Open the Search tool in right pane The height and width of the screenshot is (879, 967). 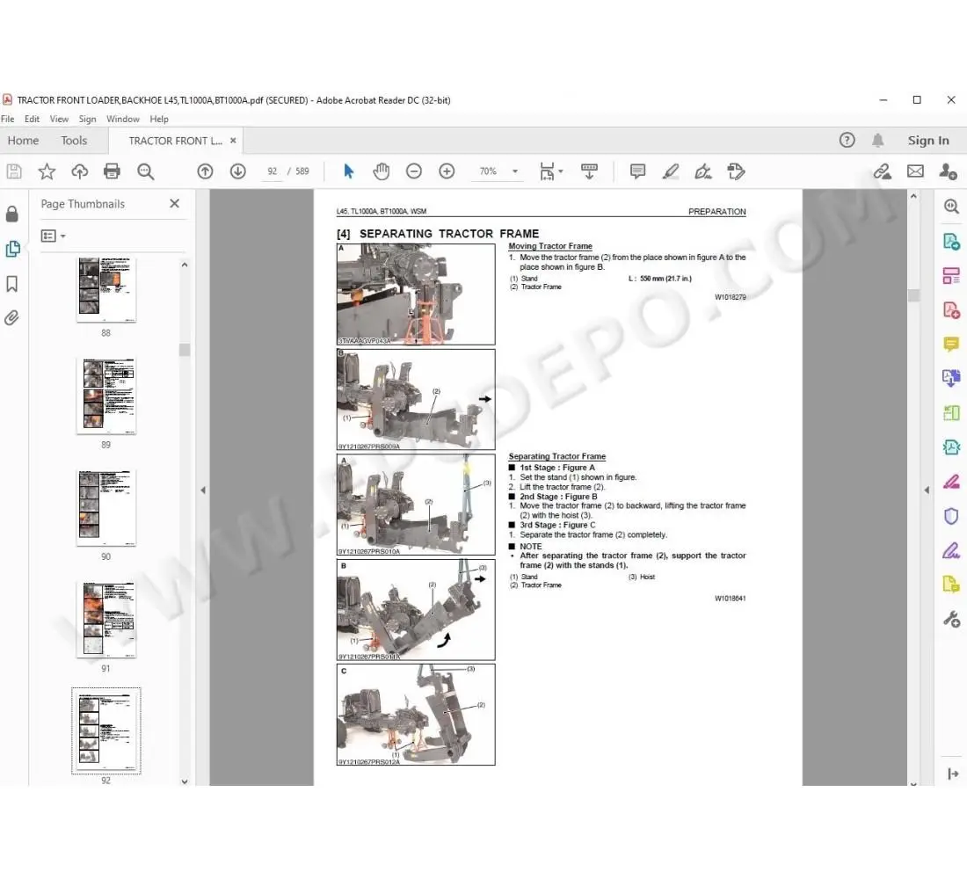pos(951,207)
